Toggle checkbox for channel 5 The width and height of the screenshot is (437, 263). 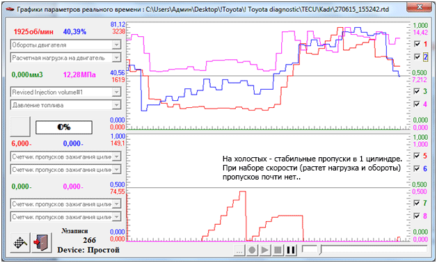(418, 156)
